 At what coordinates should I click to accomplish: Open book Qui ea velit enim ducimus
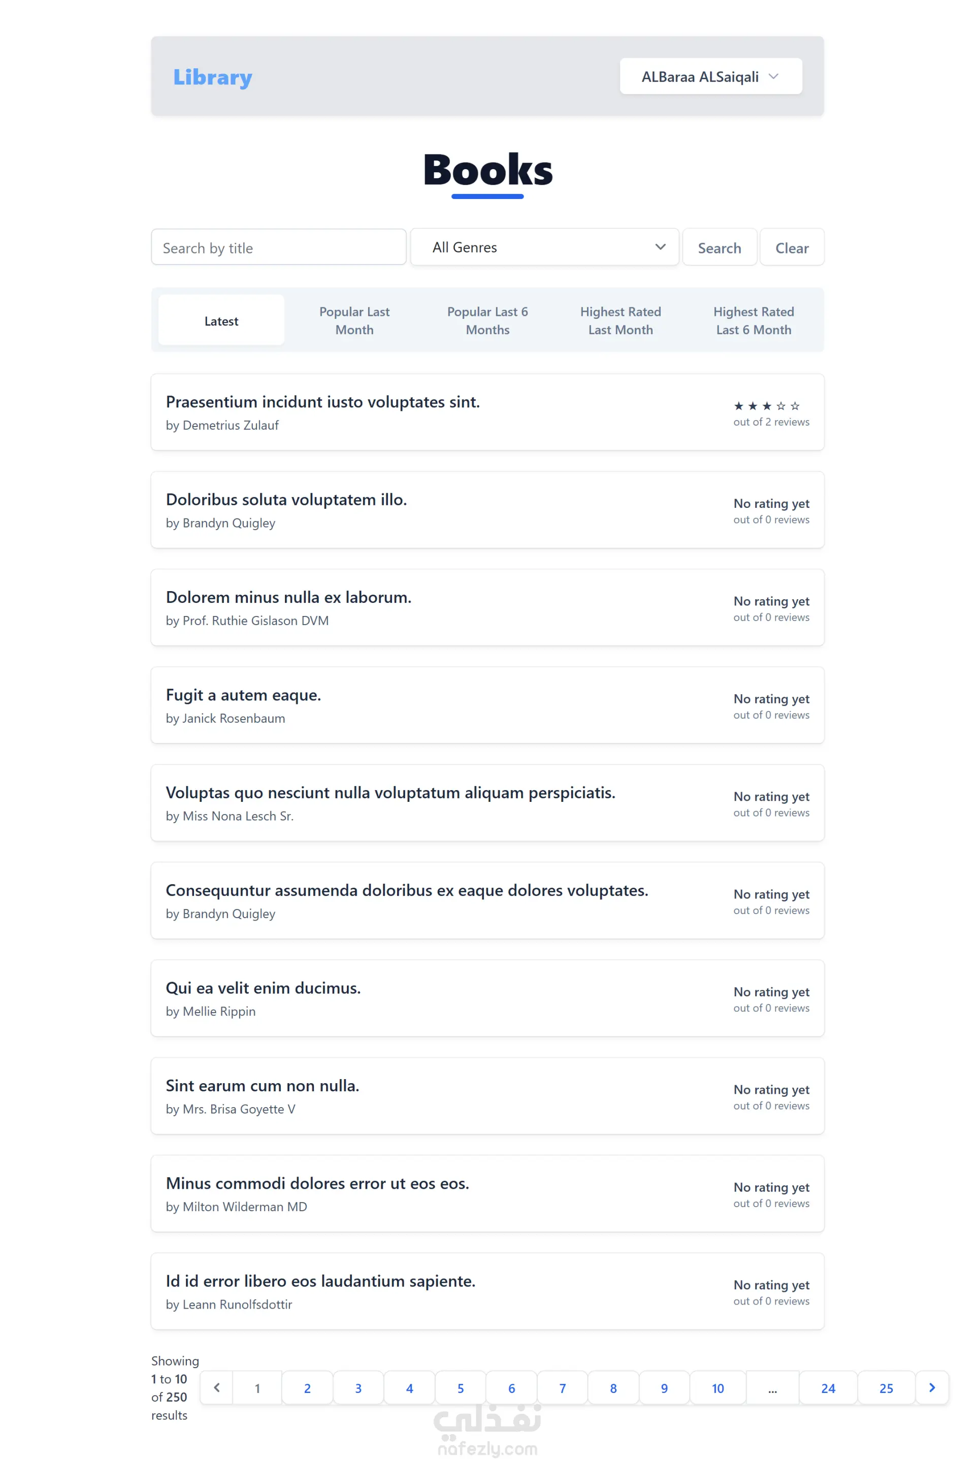coord(263,988)
